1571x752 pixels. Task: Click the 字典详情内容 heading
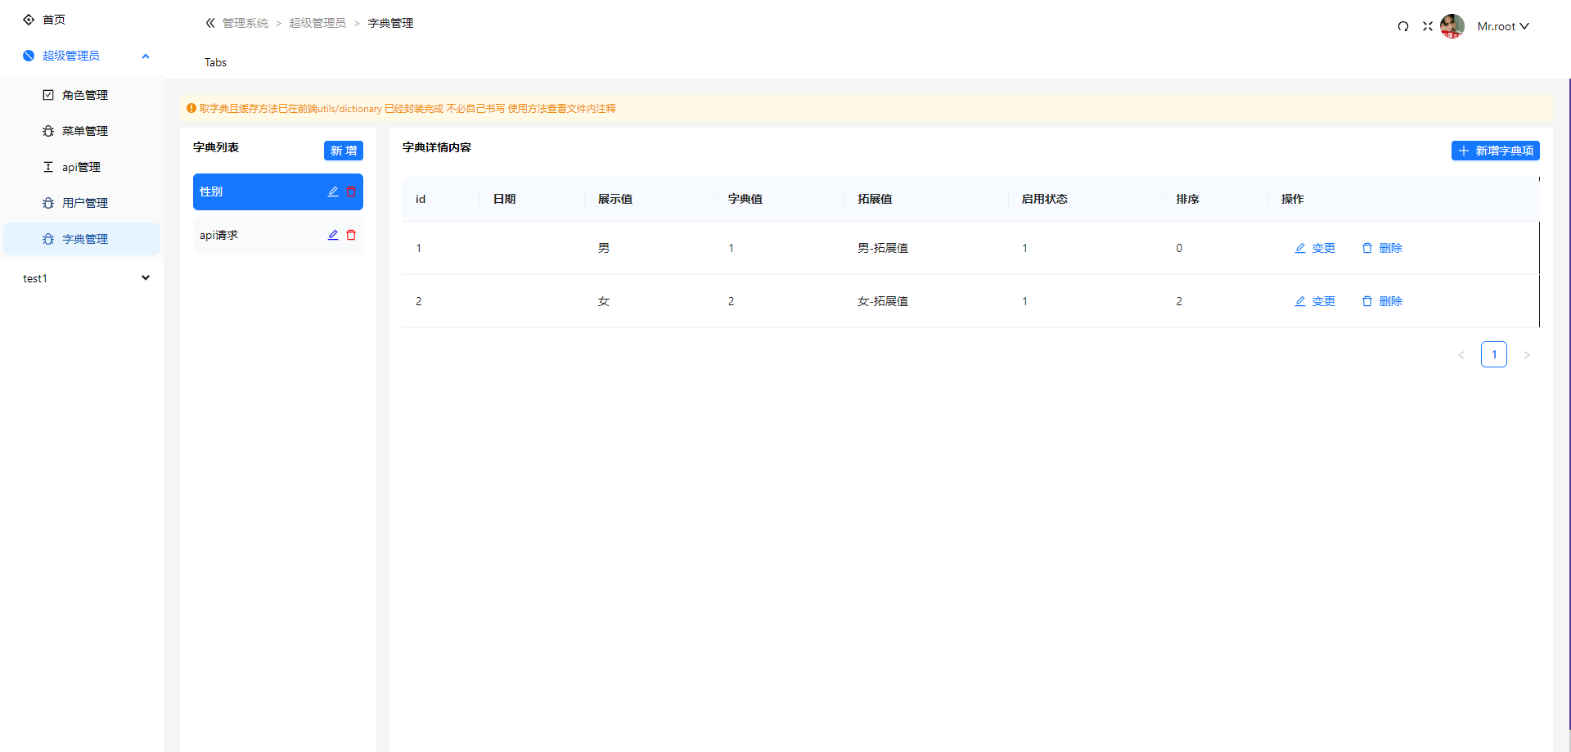[437, 147]
